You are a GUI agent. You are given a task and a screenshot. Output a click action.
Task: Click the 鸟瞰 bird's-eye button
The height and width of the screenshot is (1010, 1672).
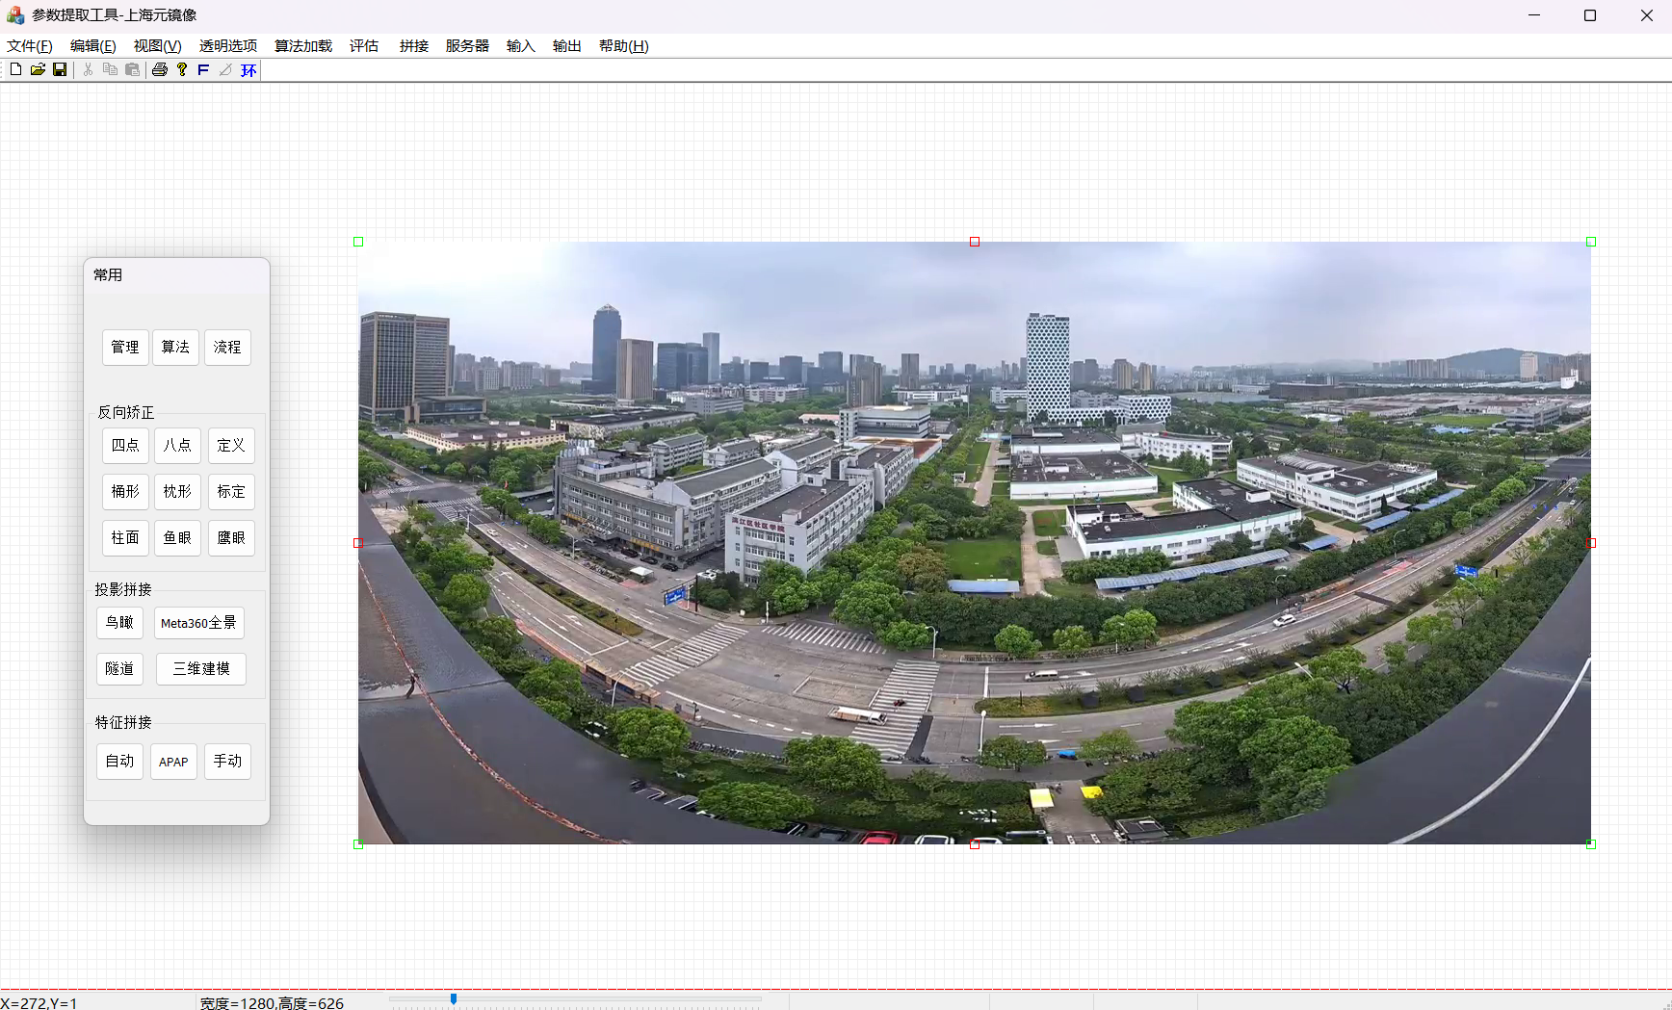click(x=119, y=623)
